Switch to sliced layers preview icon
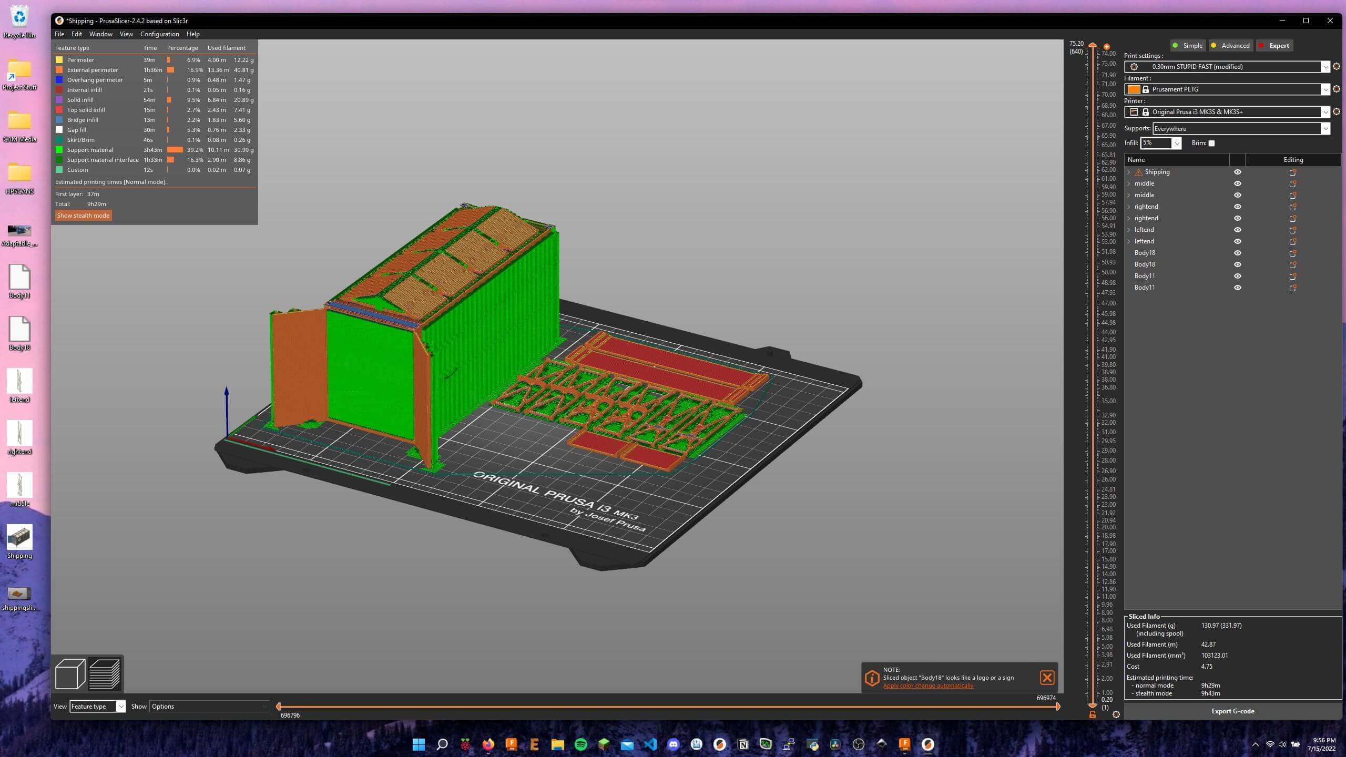The height and width of the screenshot is (757, 1346). [105, 673]
